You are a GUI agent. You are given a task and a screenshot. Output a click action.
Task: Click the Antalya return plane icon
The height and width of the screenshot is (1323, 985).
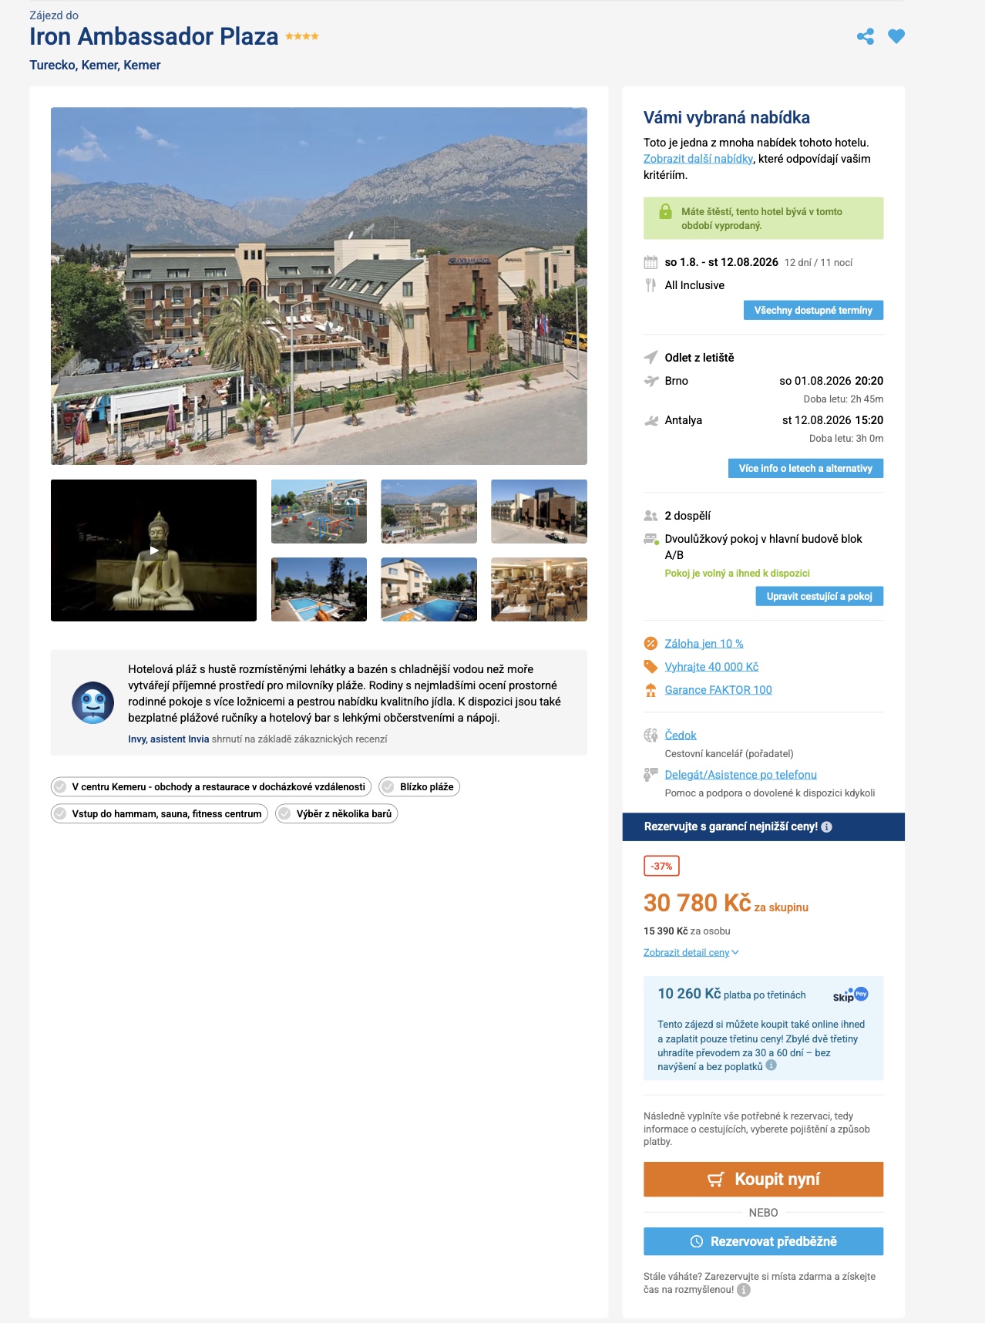tap(651, 420)
